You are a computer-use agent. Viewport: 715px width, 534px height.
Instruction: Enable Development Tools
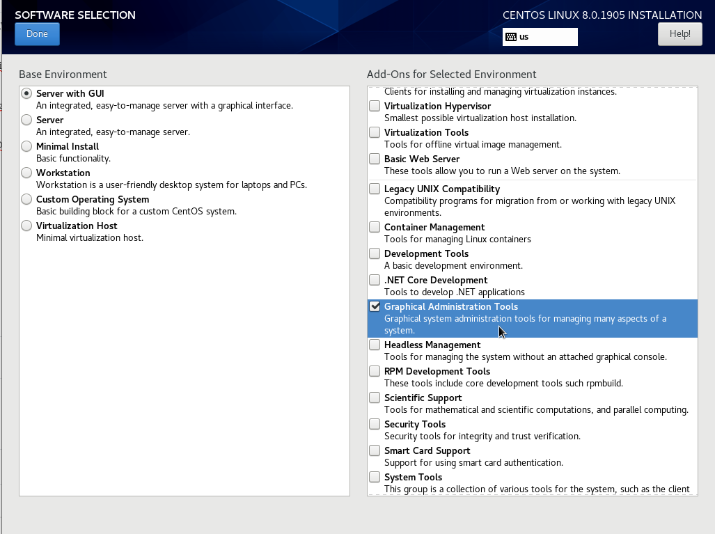click(374, 253)
